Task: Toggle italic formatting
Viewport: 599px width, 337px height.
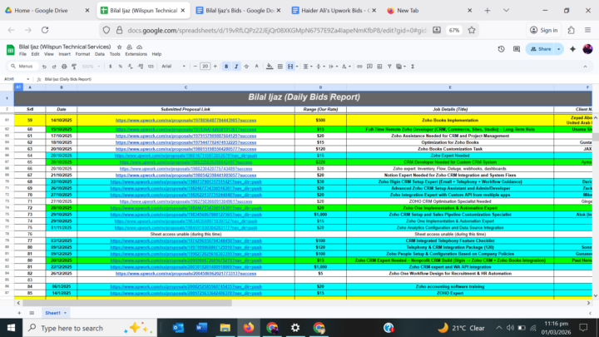Action: point(236,67)
